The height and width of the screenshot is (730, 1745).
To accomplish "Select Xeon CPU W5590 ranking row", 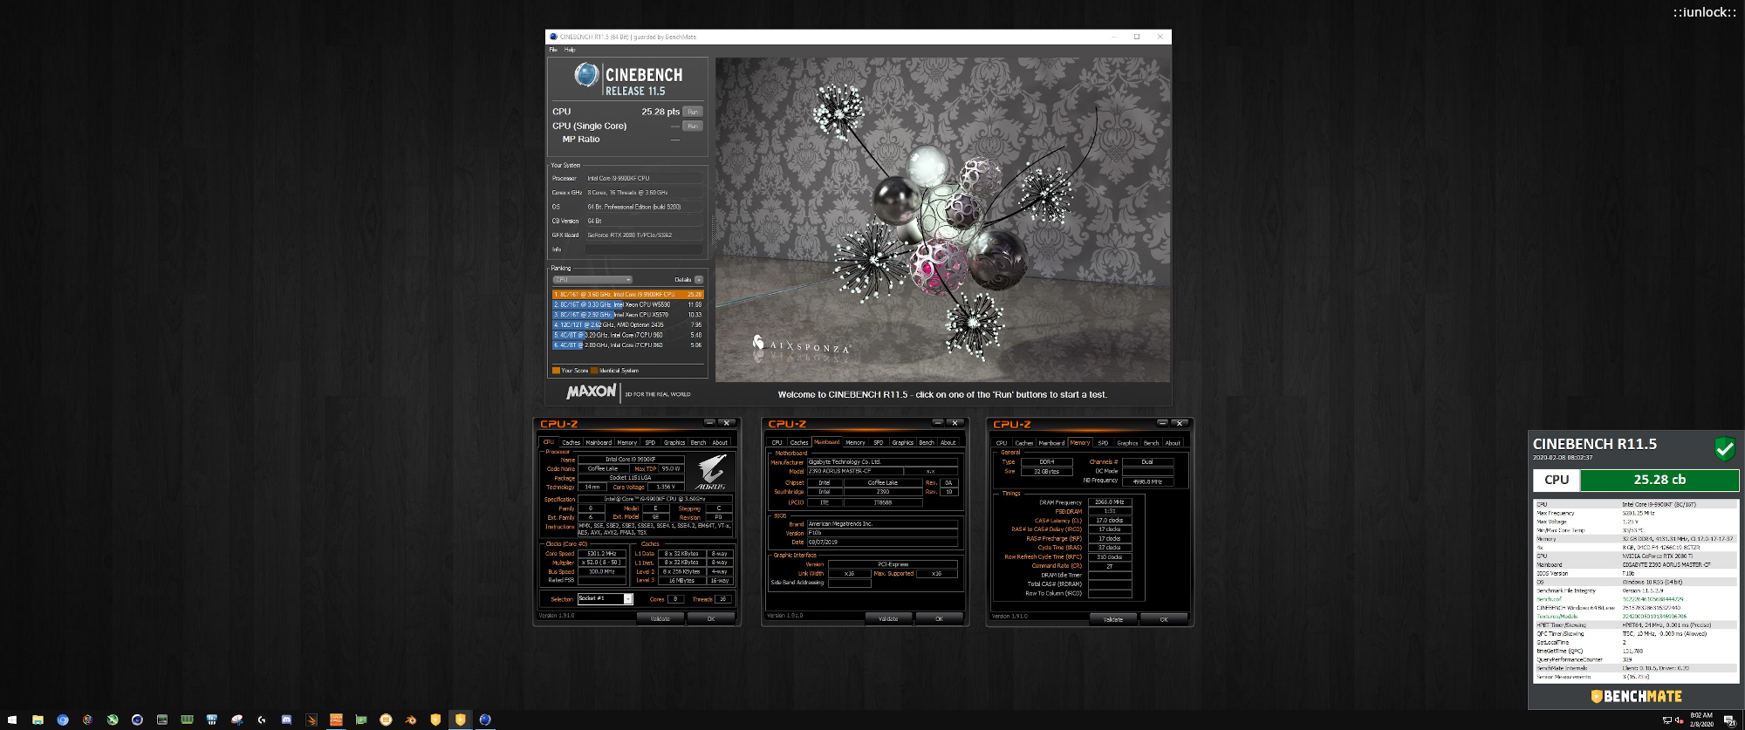I will coord(628,304).
